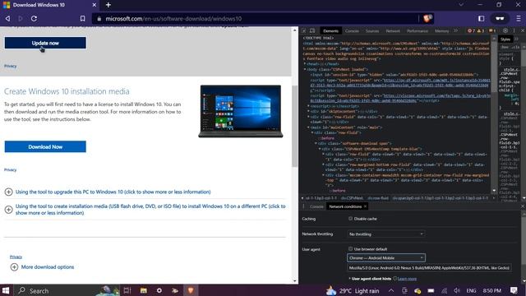Collapse the body element node
Screen dimensions: 526x296
pyautogui.click(x=305, y=69)
